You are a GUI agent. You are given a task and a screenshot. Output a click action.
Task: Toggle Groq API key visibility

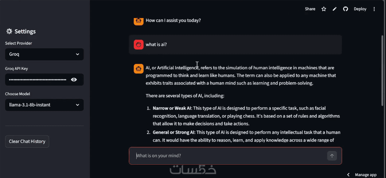74,80
